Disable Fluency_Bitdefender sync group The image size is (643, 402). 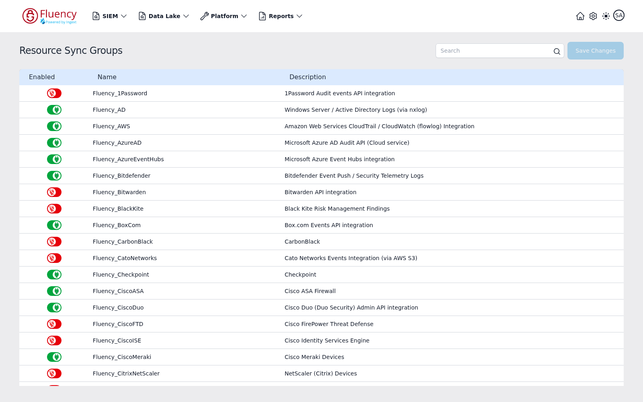coord(54,176)
